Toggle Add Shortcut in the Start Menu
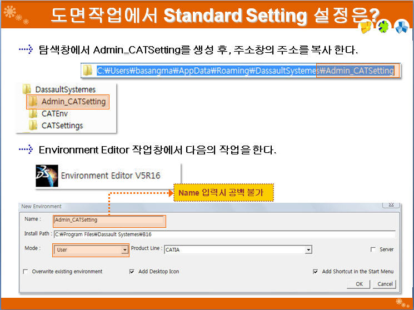The image size is (414, 310). point(316,272)
